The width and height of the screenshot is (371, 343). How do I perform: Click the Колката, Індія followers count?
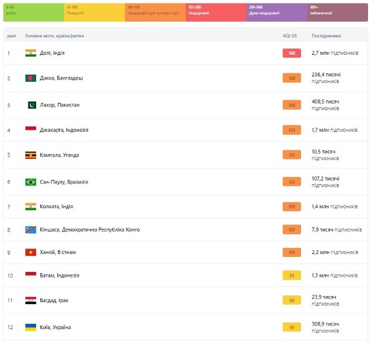[x=334, y=206]
